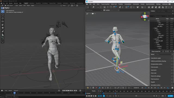Click the round yellow icon on Cascadeur timeline bar
174x98 pixels.
coord(88,88)
